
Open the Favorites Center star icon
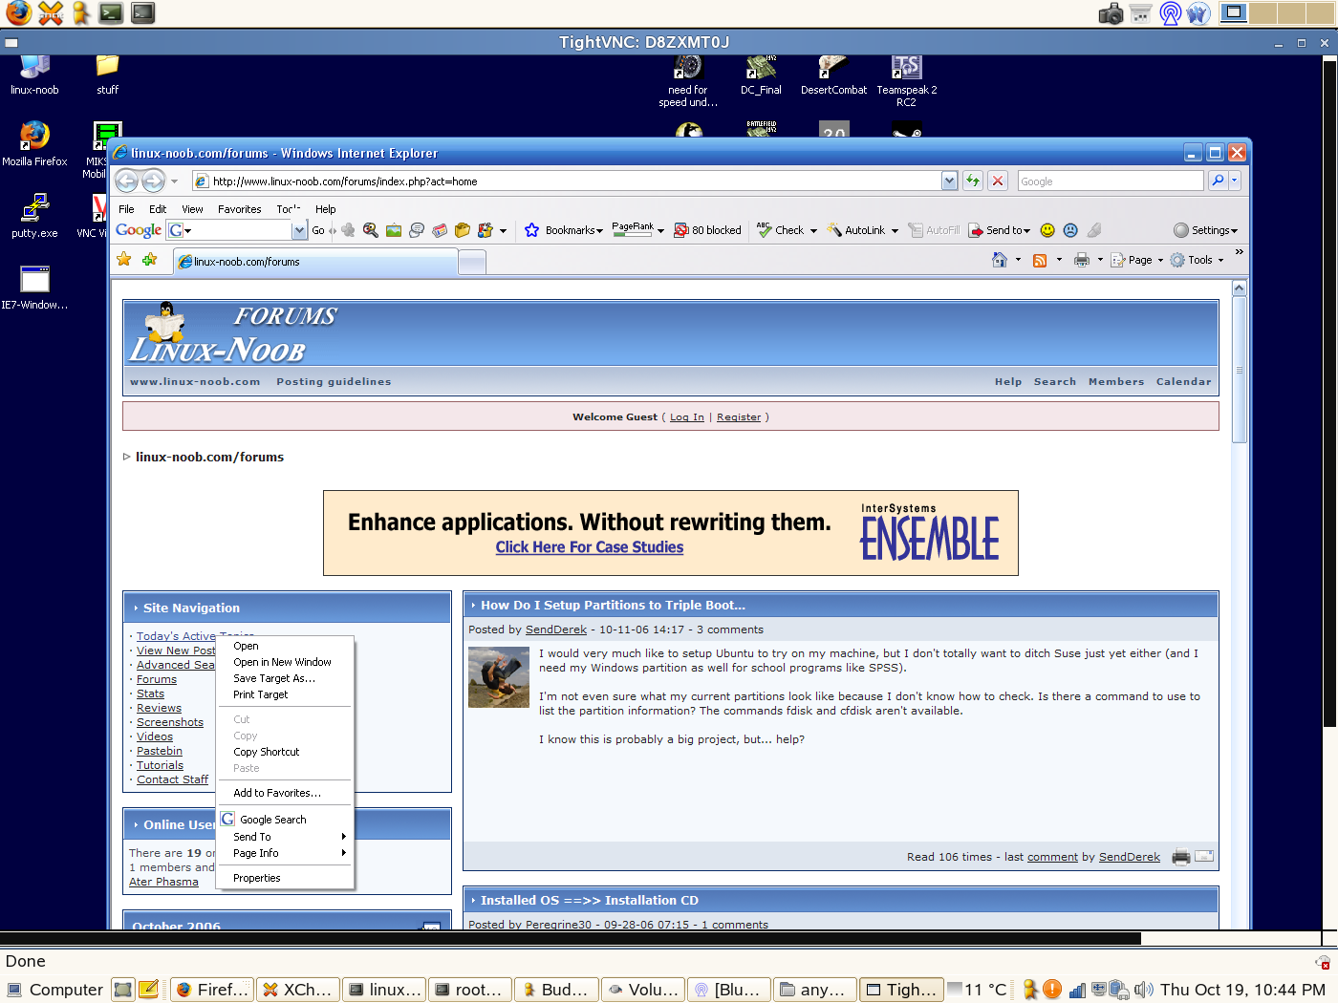[124, 259]
